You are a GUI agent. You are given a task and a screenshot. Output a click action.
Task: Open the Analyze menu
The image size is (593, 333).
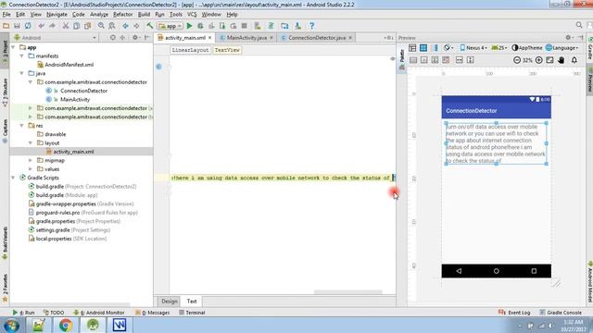pos(99,15)
